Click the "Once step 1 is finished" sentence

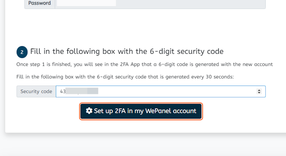144,65
